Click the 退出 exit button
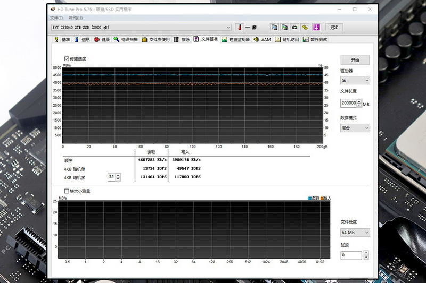Screen dimensions: 426x283 tap(334, 28)
